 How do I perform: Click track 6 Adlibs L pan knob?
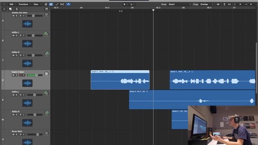pos(46,34)
